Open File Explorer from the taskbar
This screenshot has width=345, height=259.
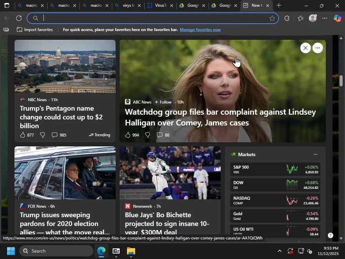point(131,251)
